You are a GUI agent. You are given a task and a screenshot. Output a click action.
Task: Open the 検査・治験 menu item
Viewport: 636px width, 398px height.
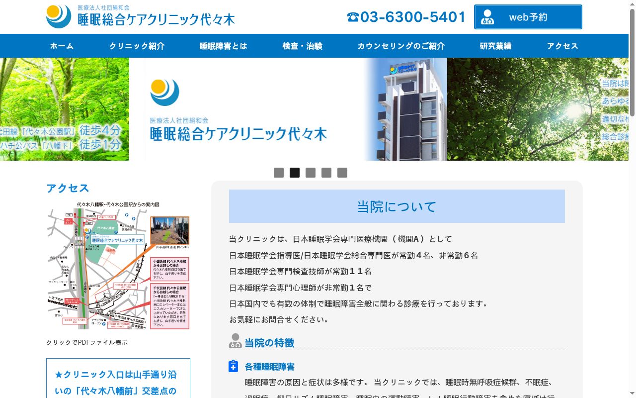pos(303,46)
